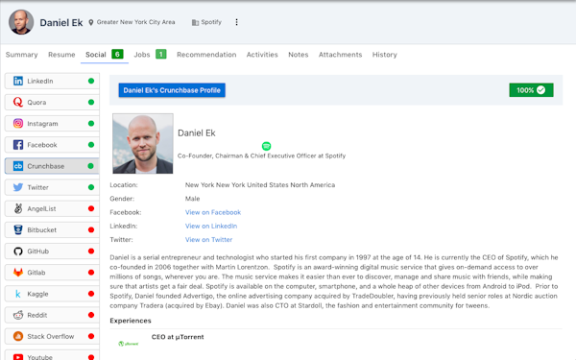Open the Instagram icon entry
Image resolution: width=576 pixels, height=360 pixels.
coord(18,124)
